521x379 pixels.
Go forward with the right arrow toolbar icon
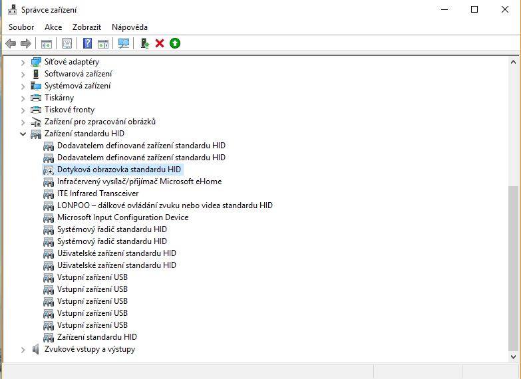click(x=25, y=43)
